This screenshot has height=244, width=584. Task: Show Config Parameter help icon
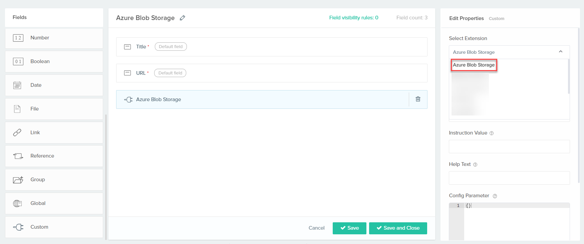coord(495,196)
